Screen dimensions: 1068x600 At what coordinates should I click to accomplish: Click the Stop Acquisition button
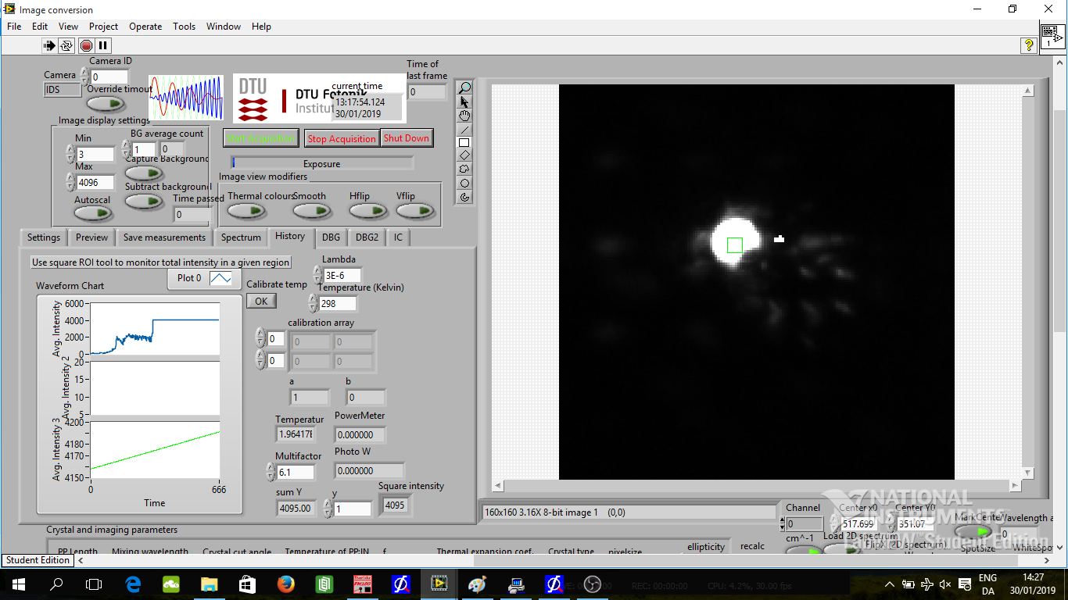tap(341, 138)
